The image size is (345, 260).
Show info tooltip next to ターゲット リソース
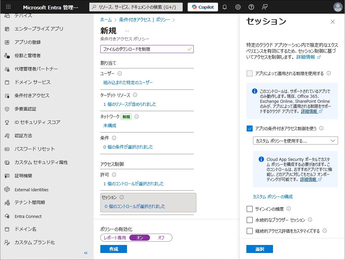tap(135, 95)
